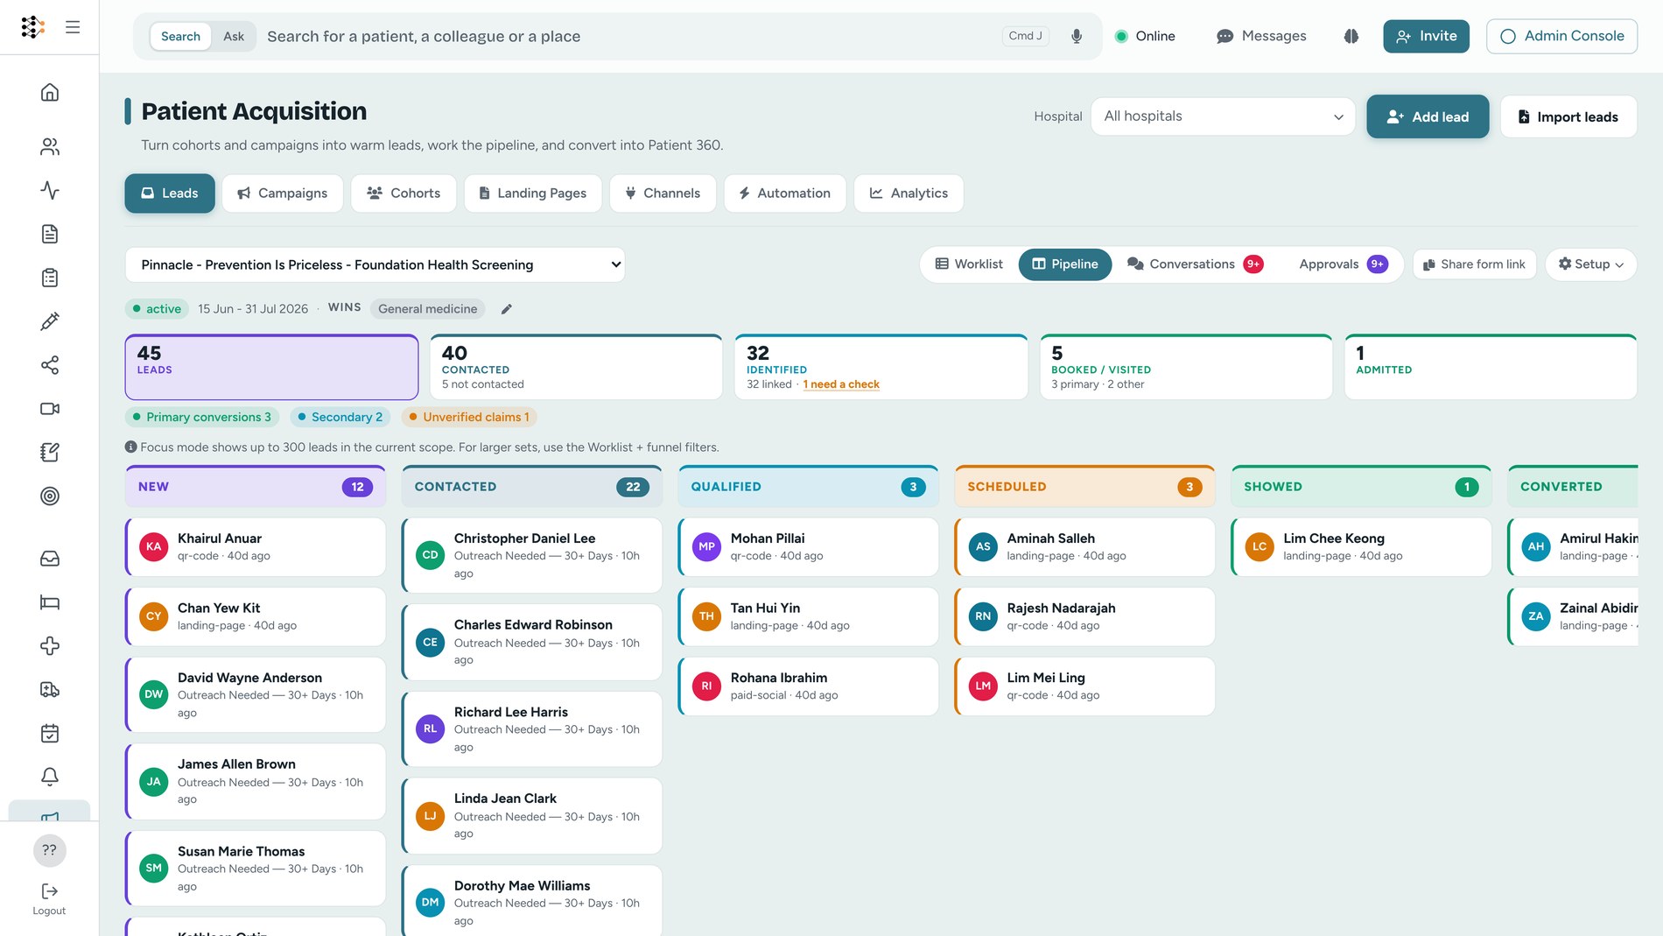
Task: Select the 40 Contacted stat card
Action: (x=576, y=368)
